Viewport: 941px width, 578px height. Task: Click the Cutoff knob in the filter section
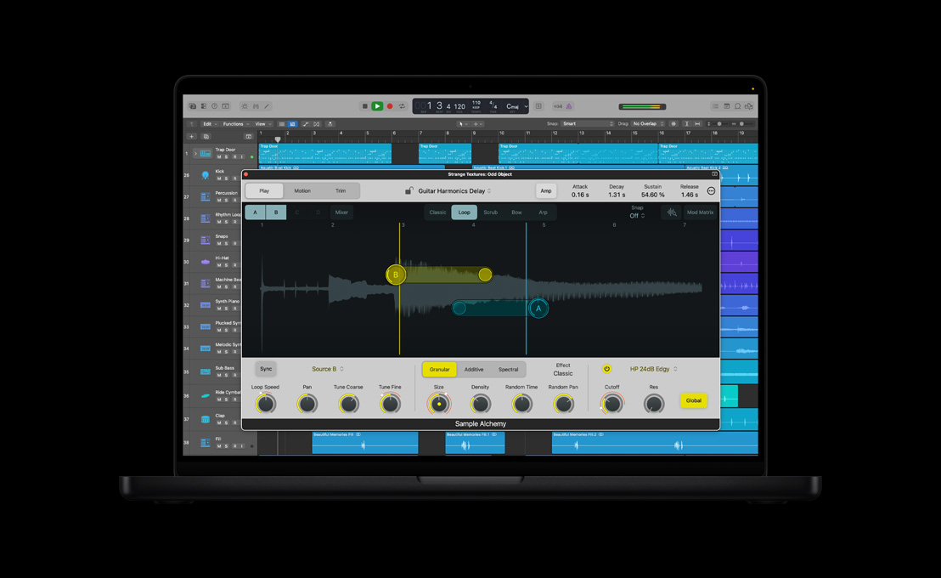[x=611, y=403]
